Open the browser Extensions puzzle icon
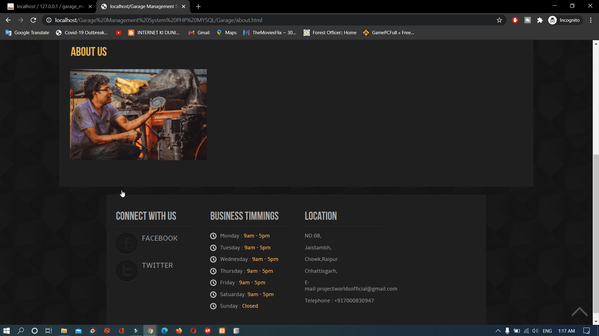This screenshot has width=599, height=336. [x=539, y=20]
